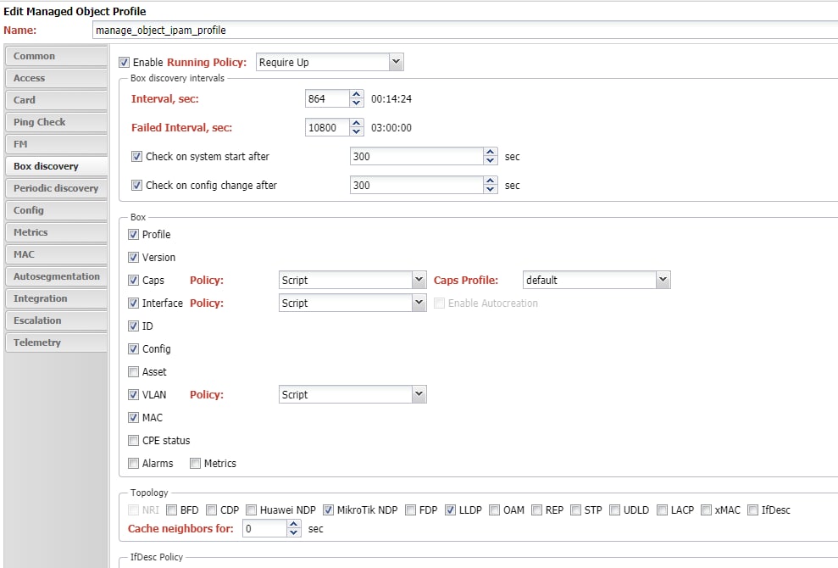Toggle the Enable box discovery checkbox
The height and width of the screenshot is (568, 838).
click(124, 63)
